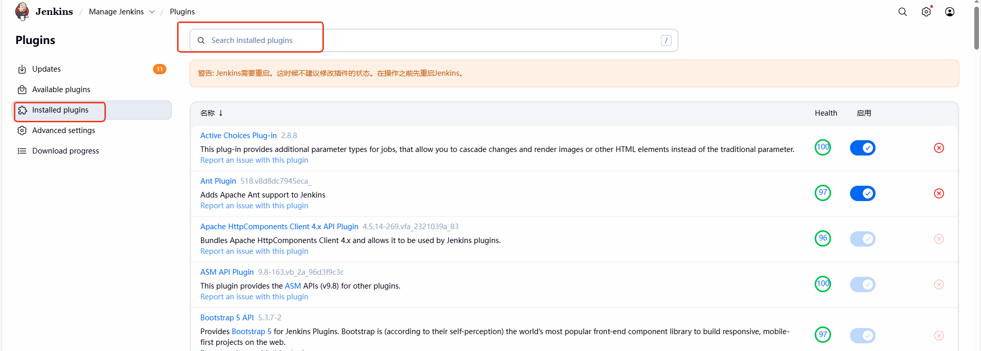Click version text 5.3.7-2

[270, 318]
